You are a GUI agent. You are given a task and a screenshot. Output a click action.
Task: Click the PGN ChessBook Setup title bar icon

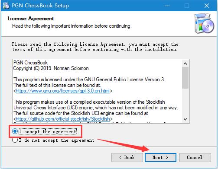click(x=6, y=6)
